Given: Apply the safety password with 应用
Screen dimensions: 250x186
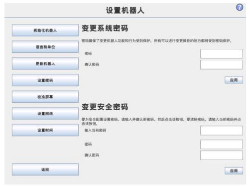Looking at the screenshot, I should click(234, 171).
